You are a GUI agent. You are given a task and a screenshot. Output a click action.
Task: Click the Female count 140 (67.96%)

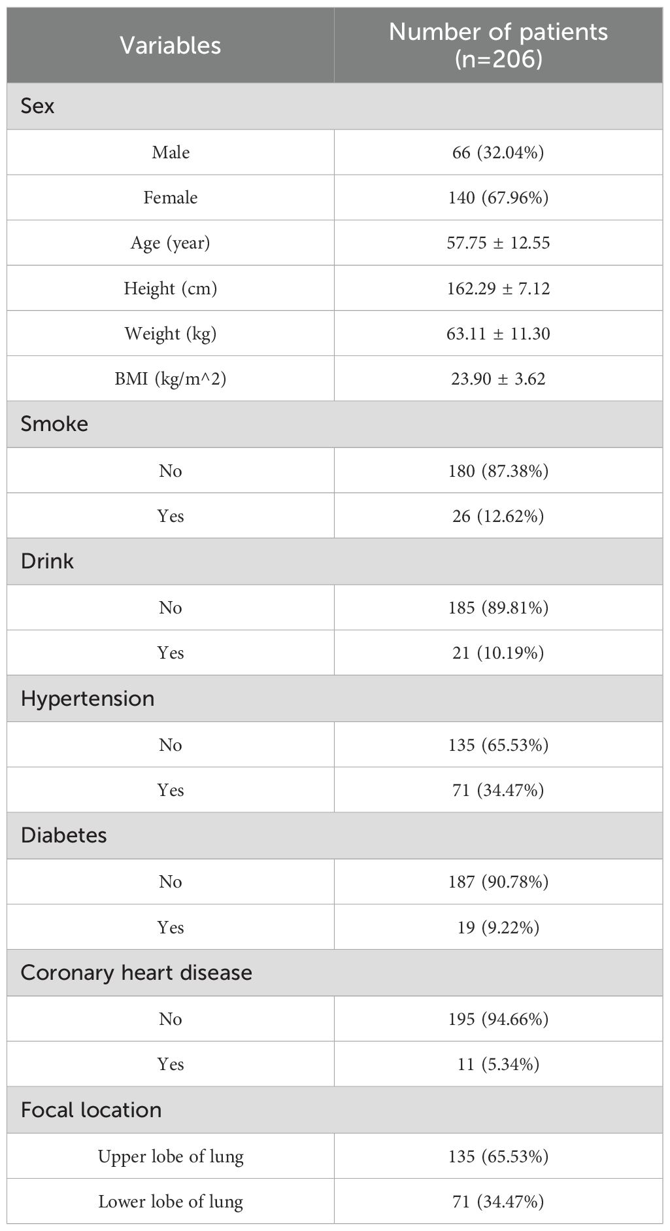(x=498, y=198)
